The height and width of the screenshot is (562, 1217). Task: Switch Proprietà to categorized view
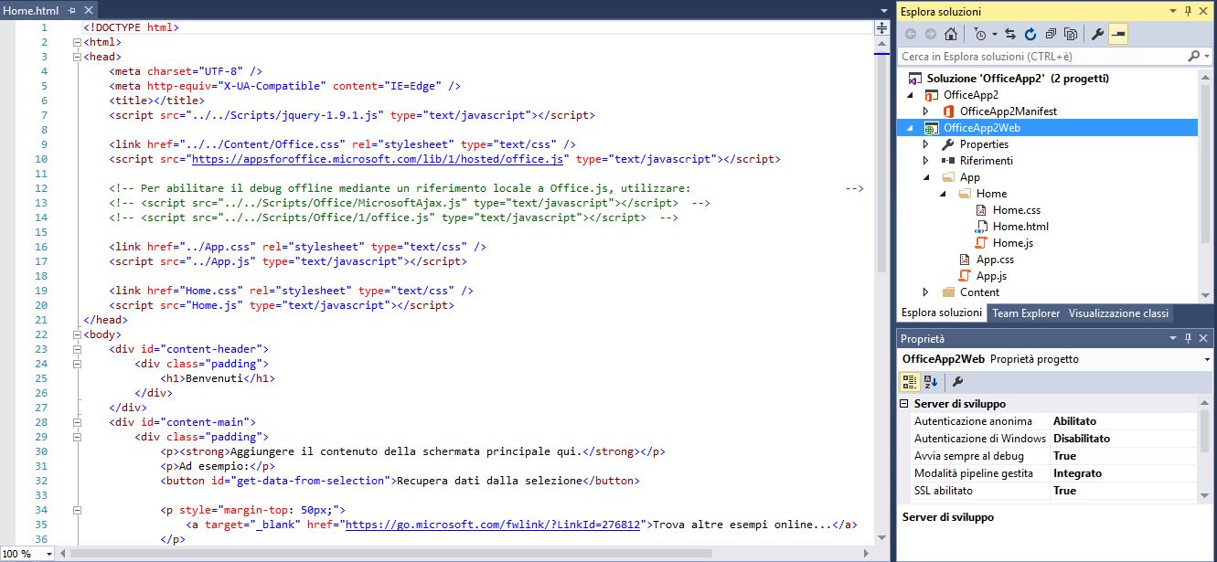(911, 382)
